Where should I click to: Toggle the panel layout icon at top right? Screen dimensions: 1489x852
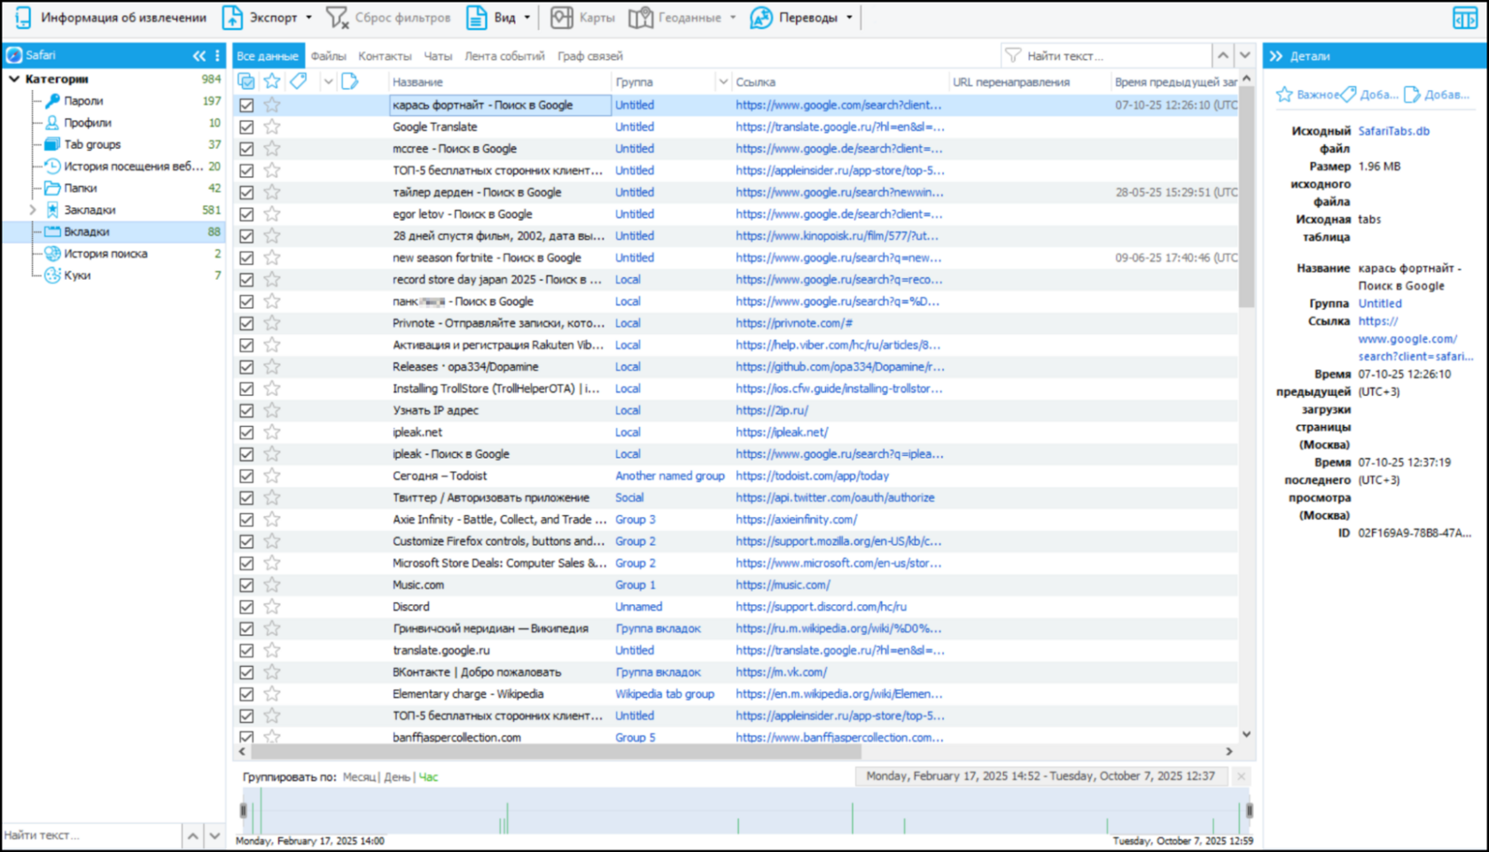[1465, 18]
